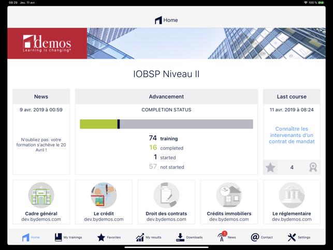
Task: Tap the Favorites star icon in bottom bar
Action: (x=101, y=237)
